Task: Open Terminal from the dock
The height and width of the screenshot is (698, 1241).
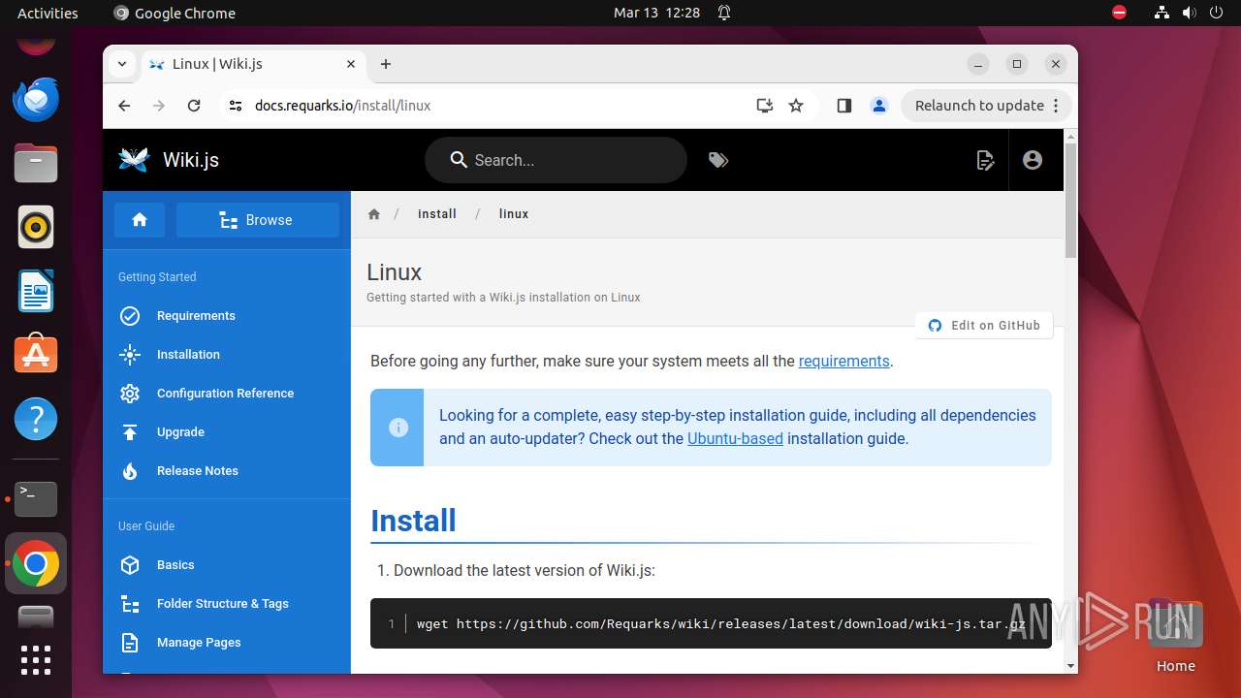Action: pos(36,499)
